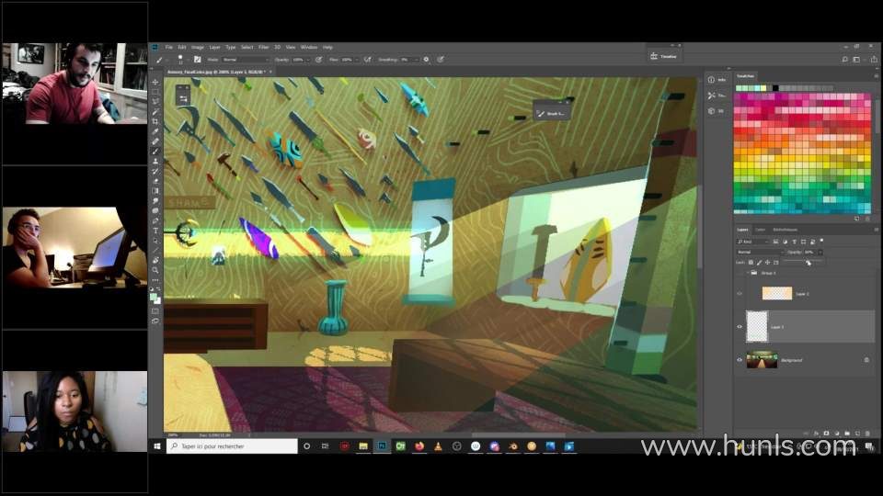
Task: Switch to the Layers tab
Action: (743, 230)
